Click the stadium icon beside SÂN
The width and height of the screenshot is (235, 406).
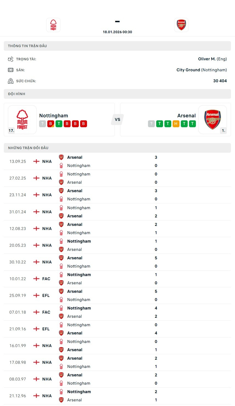point(11,70)
